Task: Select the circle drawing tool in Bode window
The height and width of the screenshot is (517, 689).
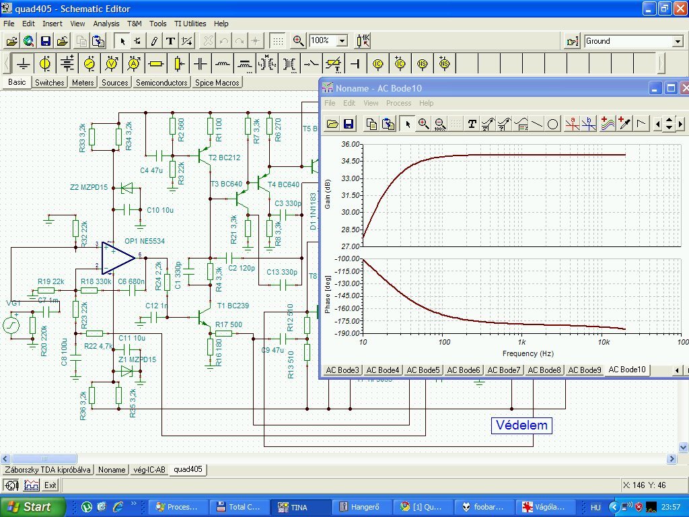Action: click(x=553, y=124)
